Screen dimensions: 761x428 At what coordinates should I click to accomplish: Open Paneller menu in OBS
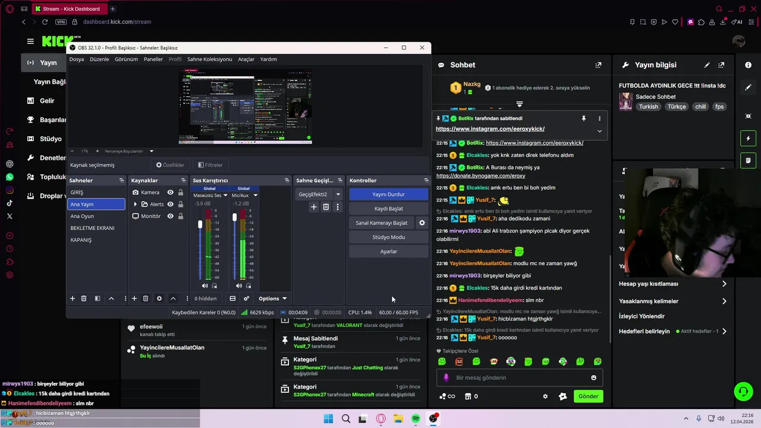pos(153,59)
